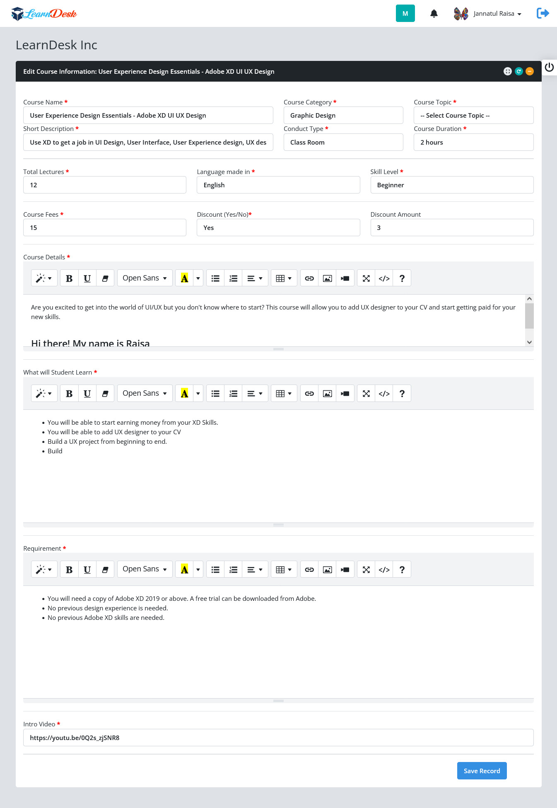
Task: Open Open Sans font dropdown in Course Details editor
Action: point(145,278)
